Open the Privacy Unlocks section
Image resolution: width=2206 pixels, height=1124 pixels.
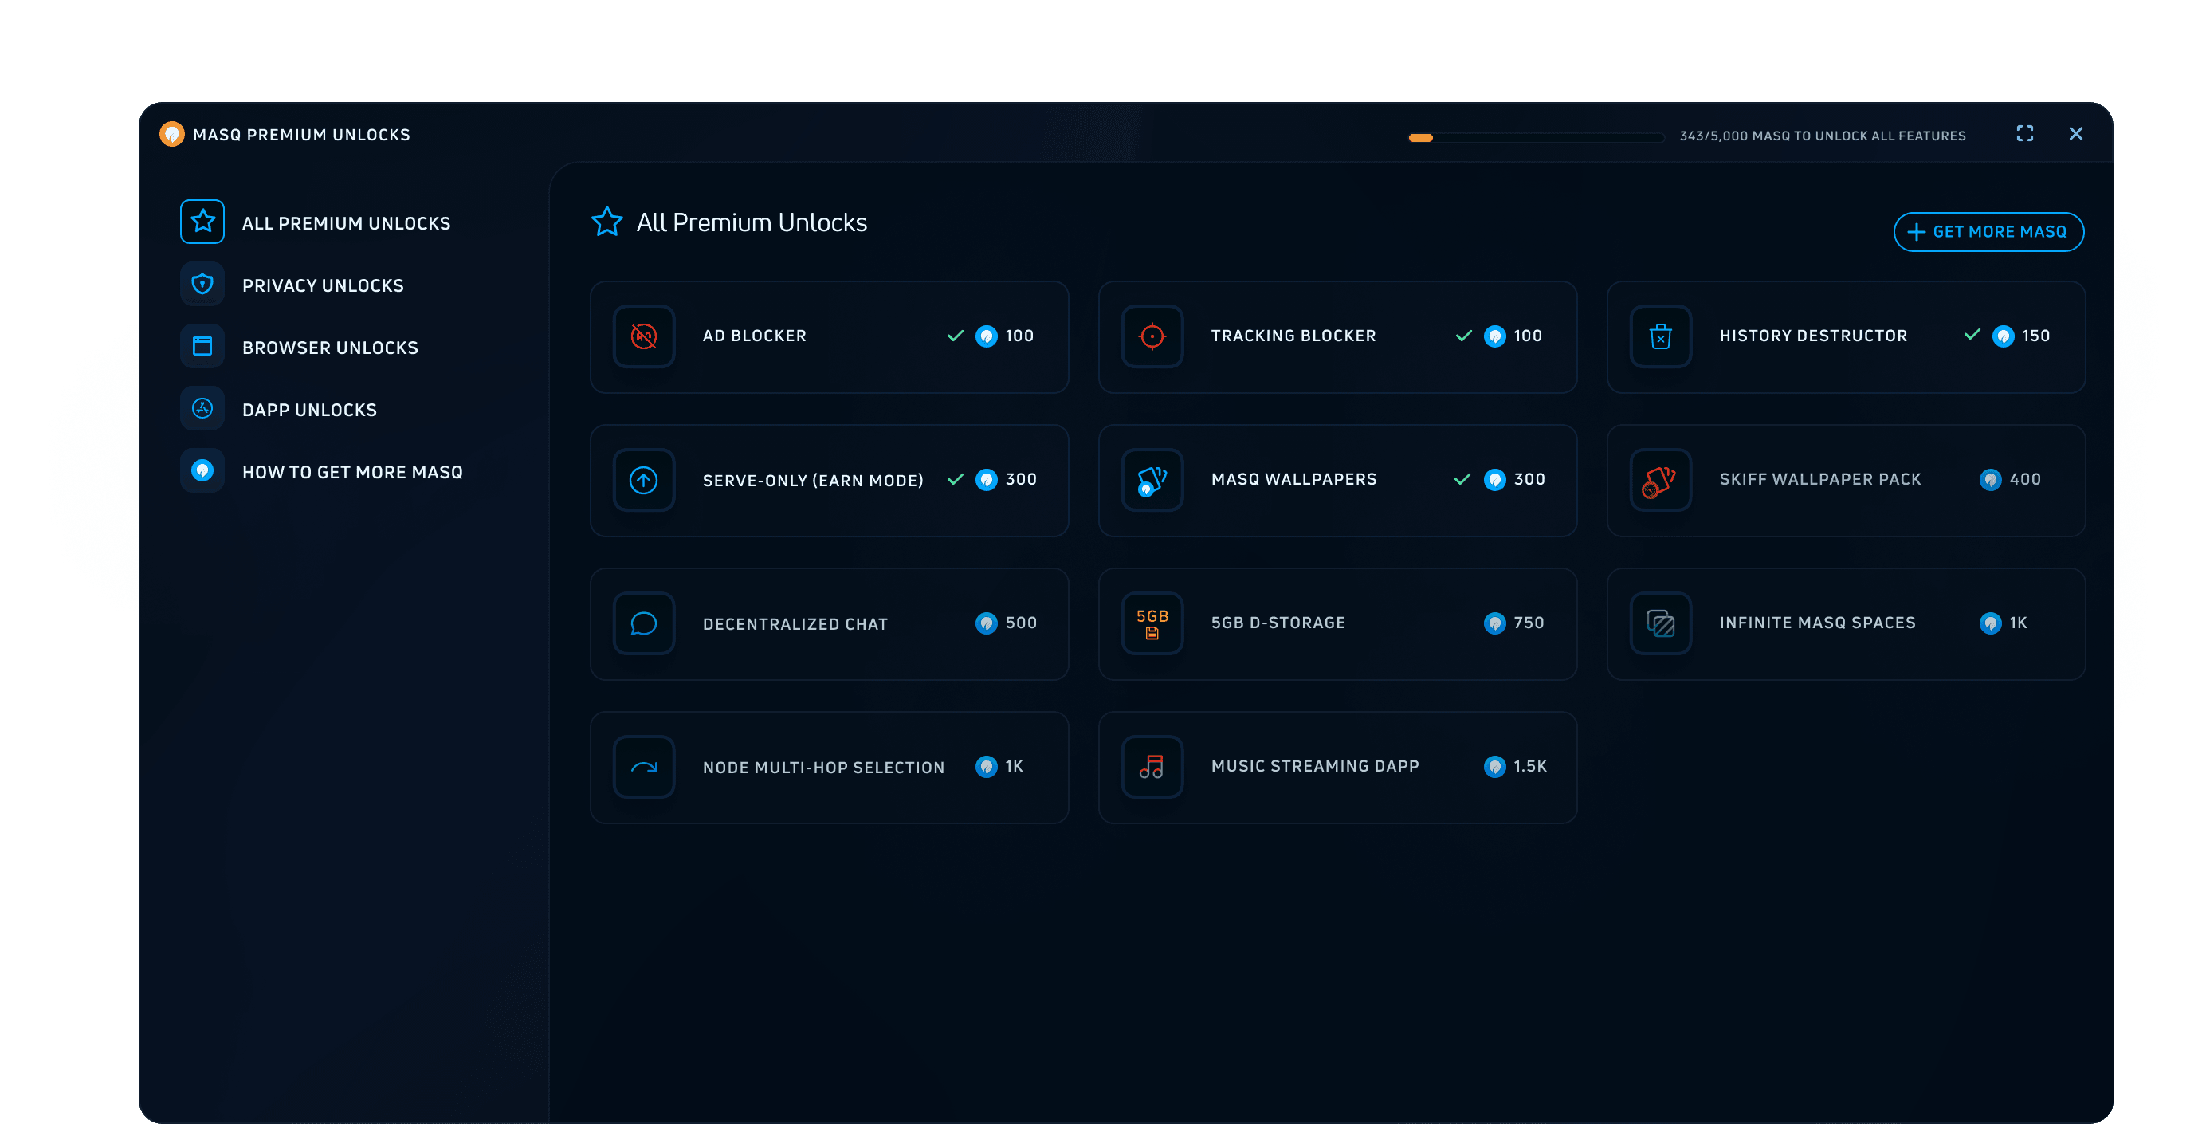point(322,285)
